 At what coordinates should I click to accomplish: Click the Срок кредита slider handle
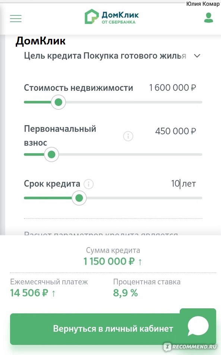tap(79, 198)
